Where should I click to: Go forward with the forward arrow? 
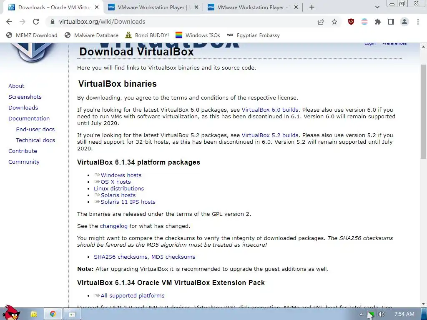pos(23,22)
